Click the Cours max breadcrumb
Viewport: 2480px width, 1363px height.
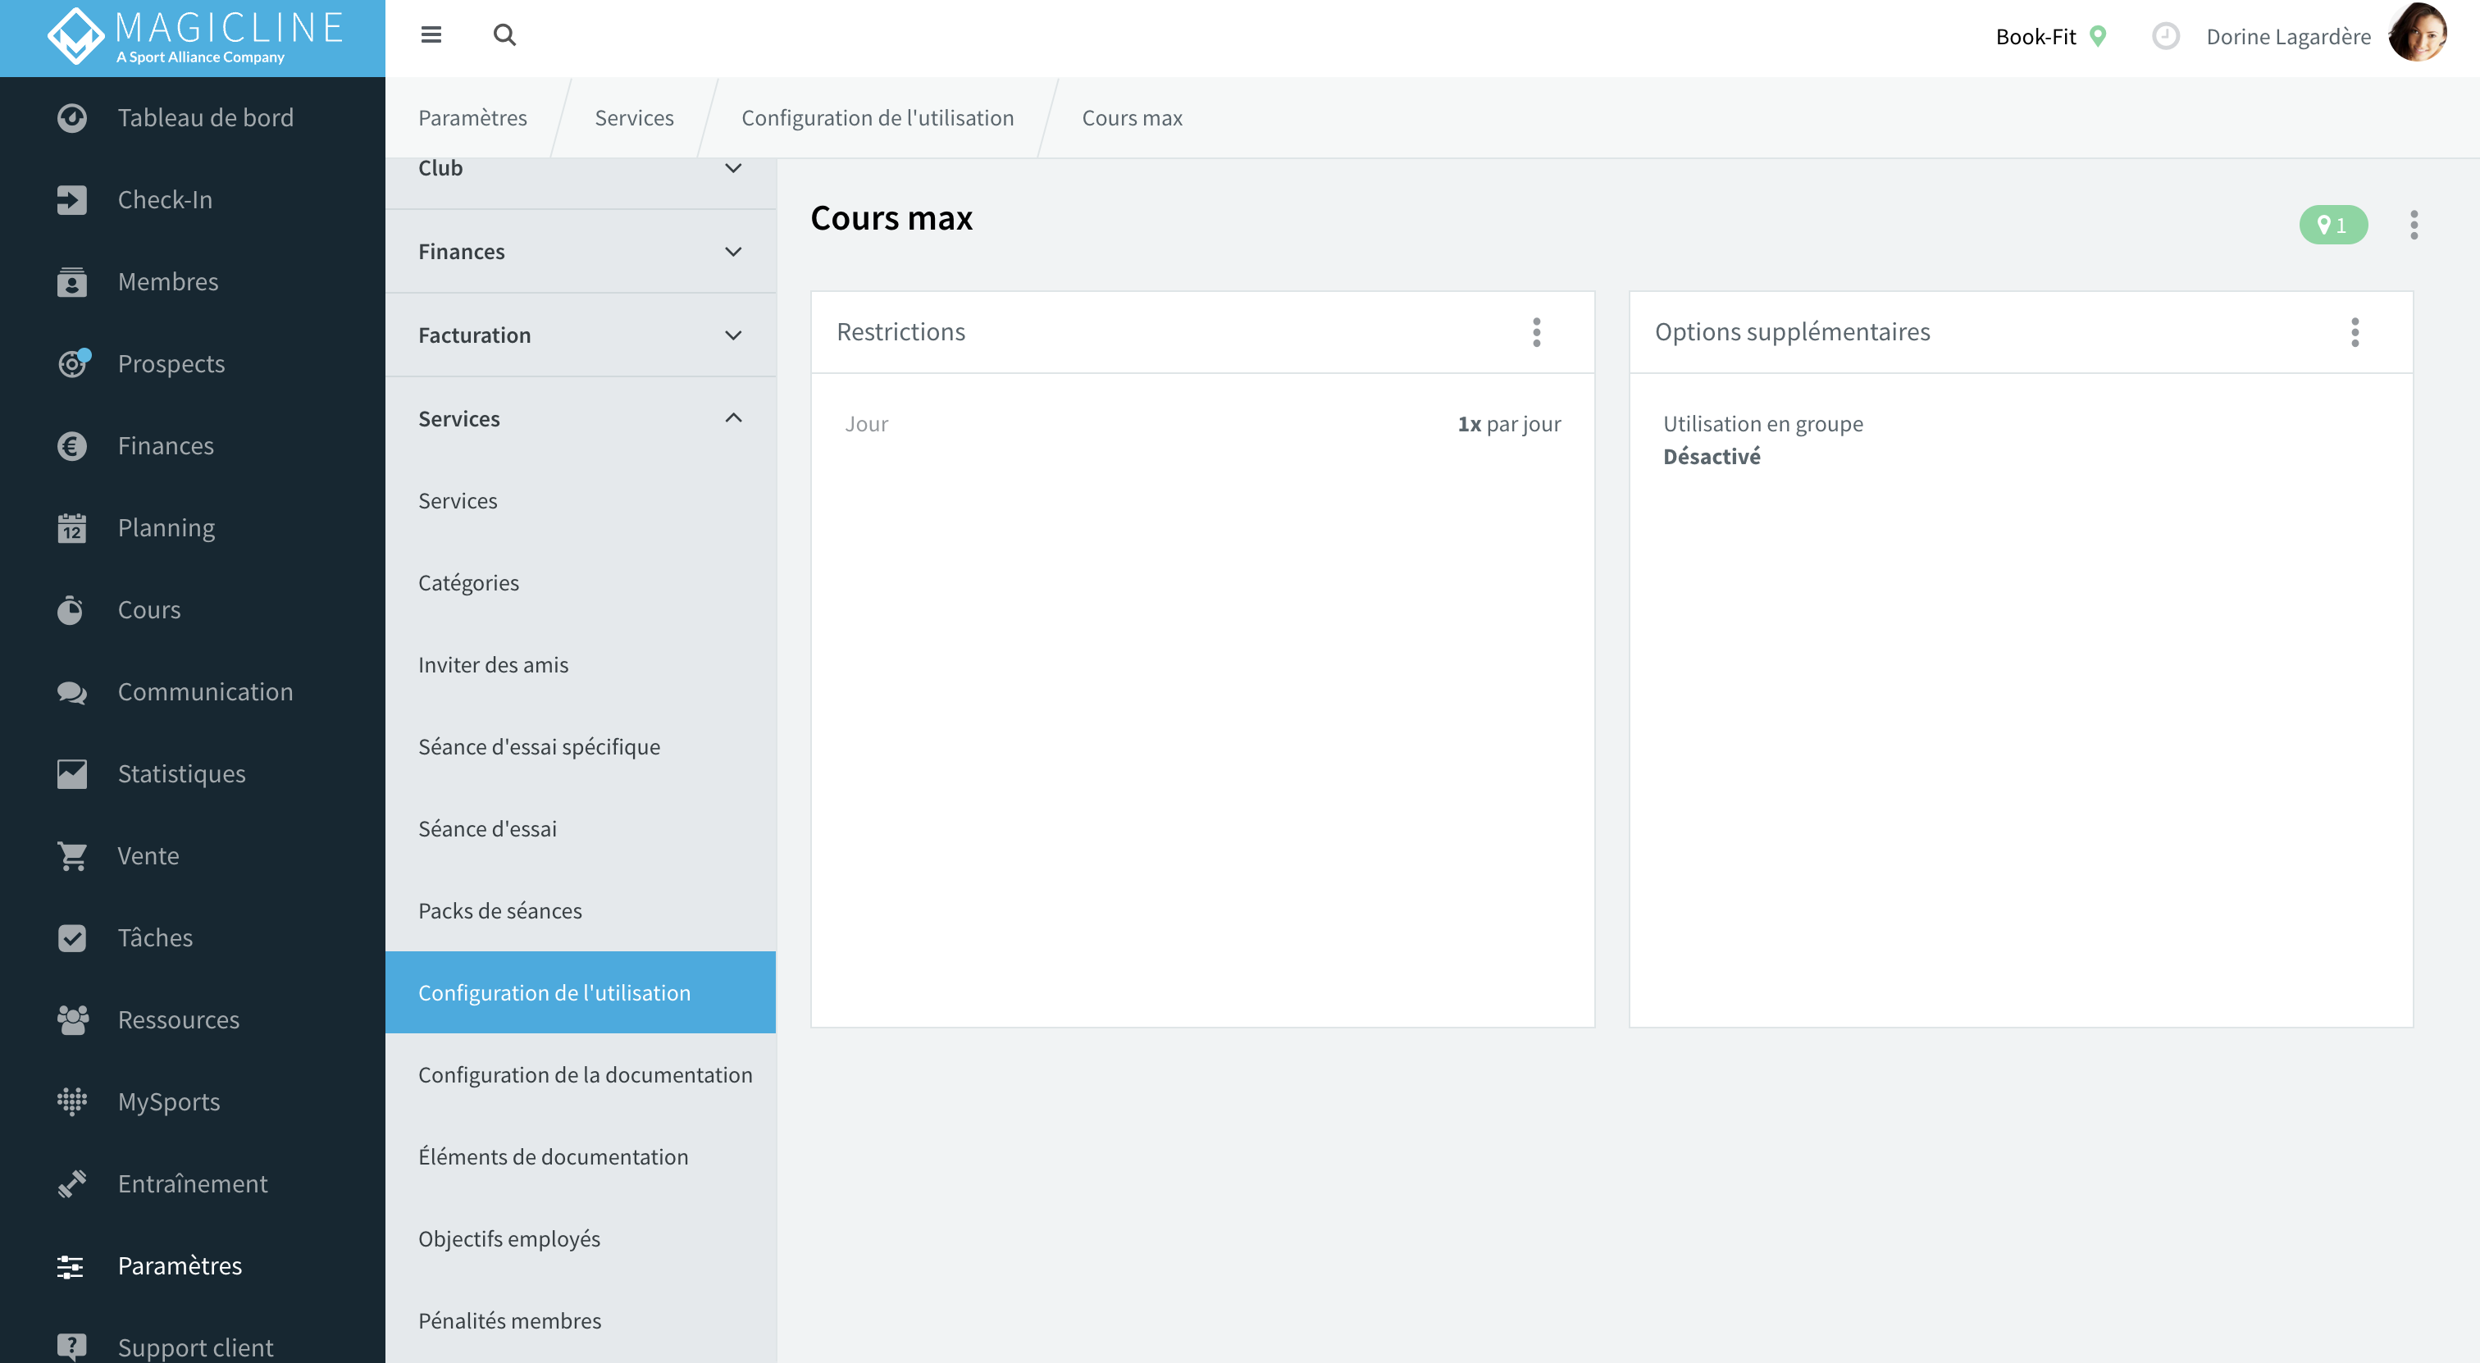(1133, 117)
